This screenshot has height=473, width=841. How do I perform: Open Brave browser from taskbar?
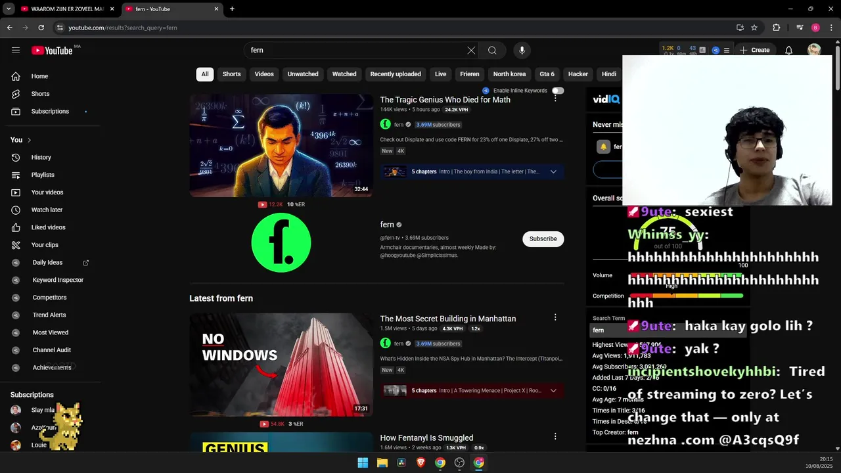[x=420, y=462]
